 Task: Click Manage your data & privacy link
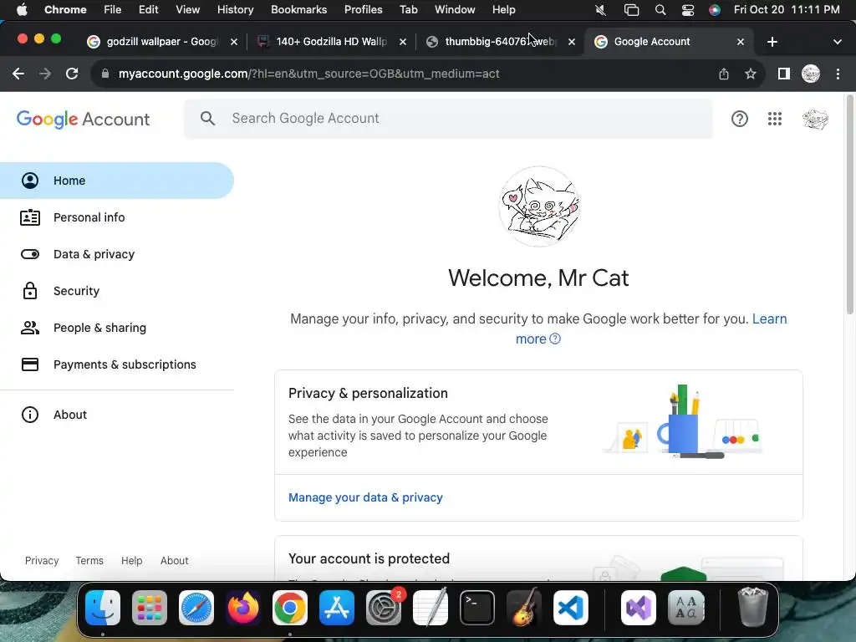point(365,497)
